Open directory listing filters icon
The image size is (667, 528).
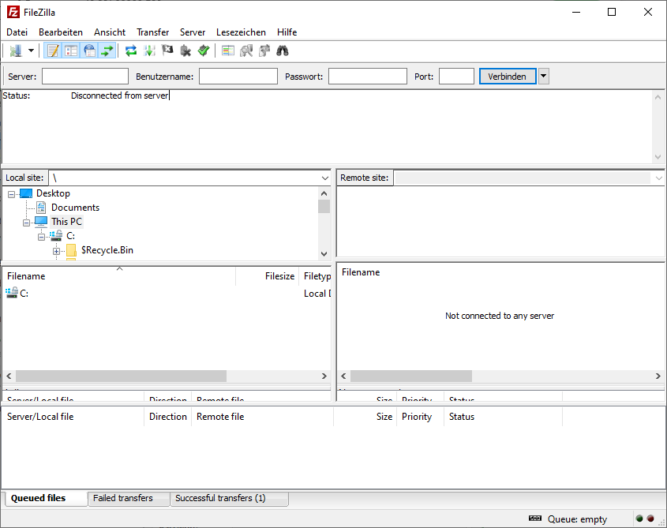tap(228, 51)
